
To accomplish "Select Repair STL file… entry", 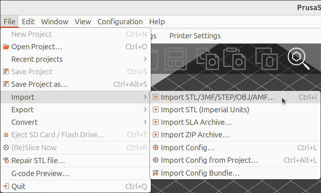I will [x=76, y=160].
